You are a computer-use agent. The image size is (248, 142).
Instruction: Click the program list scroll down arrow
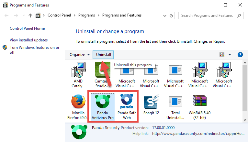point(245,120)
